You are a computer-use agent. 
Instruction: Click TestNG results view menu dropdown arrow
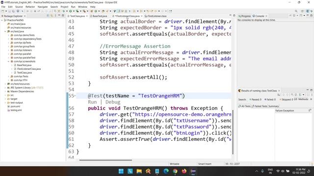303,95
